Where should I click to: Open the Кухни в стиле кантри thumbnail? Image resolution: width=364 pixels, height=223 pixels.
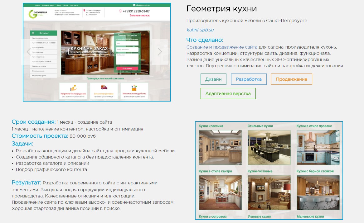(220, 192)
